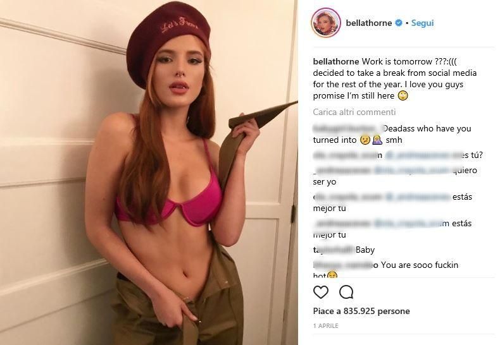Viewport: 500px width, 345px height.
Task: Click the confused face emoji in the first comment
Action: coord(365,140)
